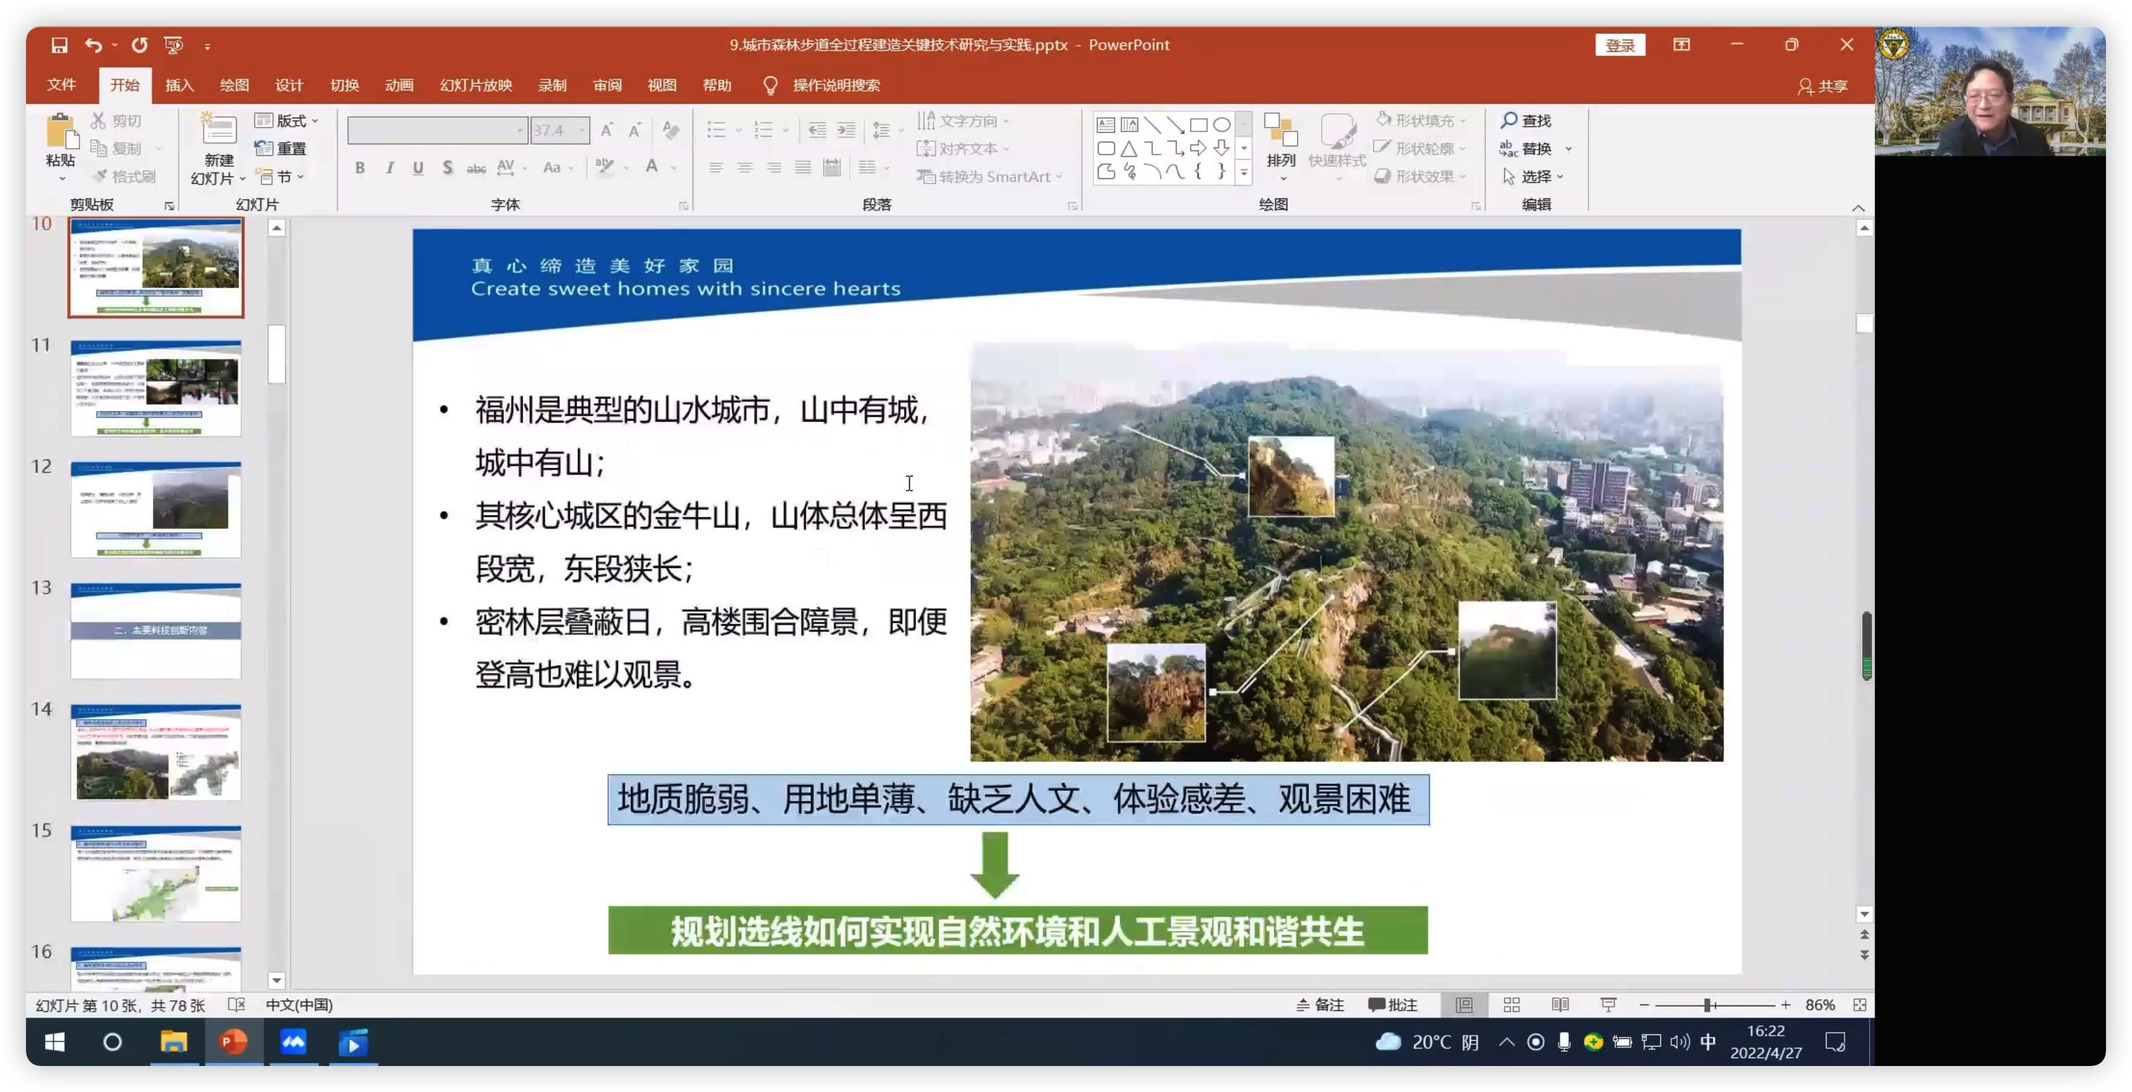Collapse the ribbon with the chevron

[1858, 208]
